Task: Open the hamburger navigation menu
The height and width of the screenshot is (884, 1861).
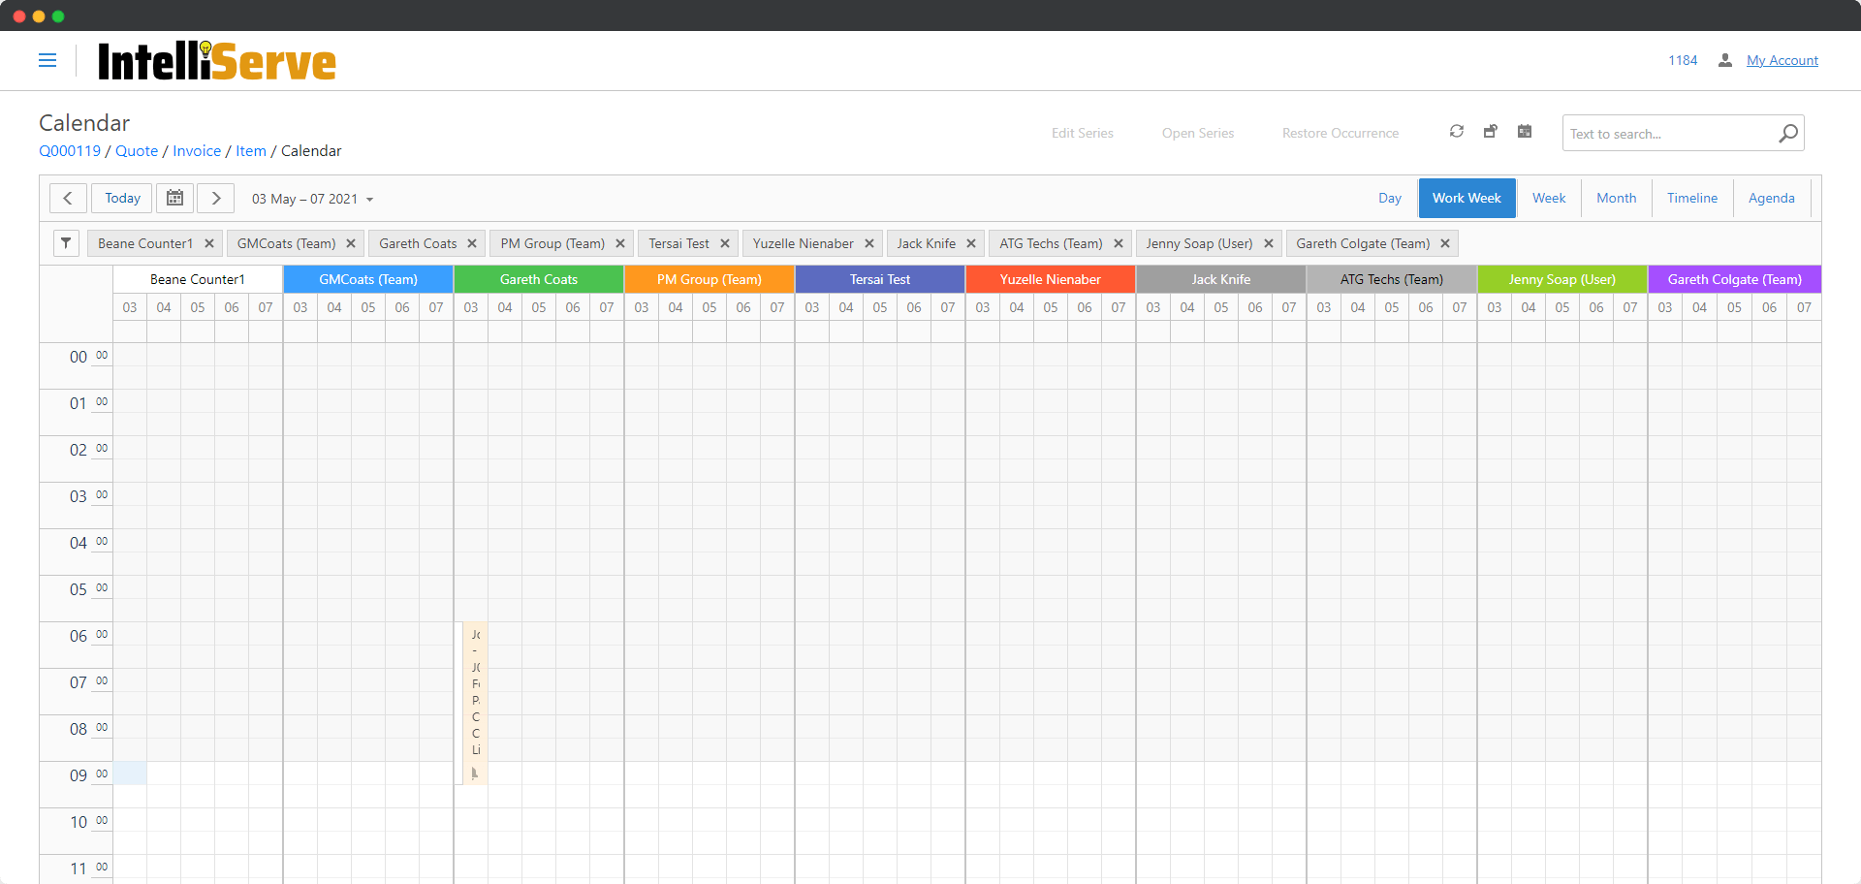Action: [47, 60]
